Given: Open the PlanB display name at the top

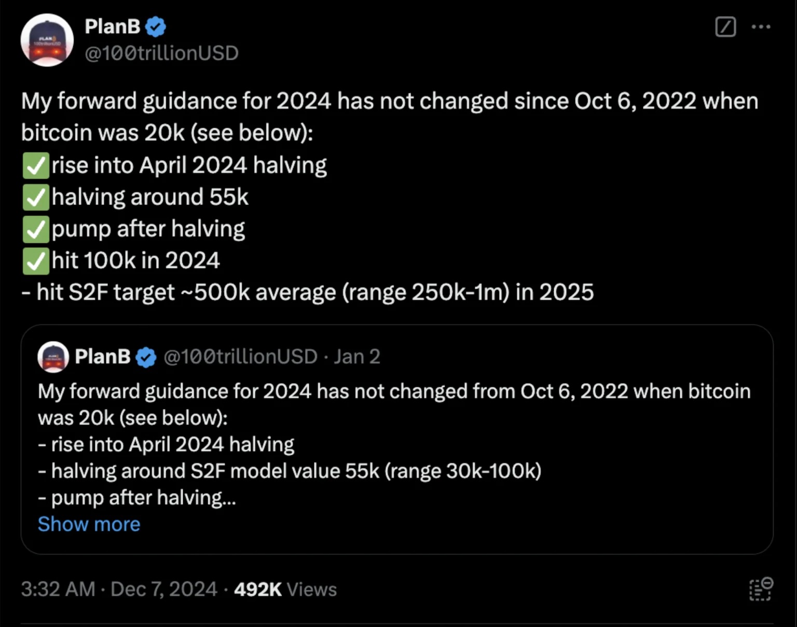Looking at the screenshot, I should pos(112,26).
